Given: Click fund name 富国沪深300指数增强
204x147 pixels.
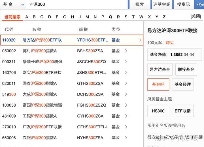Looking at the screenshot, I should point(42,105).
